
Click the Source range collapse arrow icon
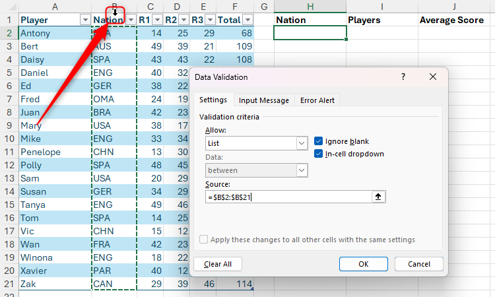tap(378, 197)
